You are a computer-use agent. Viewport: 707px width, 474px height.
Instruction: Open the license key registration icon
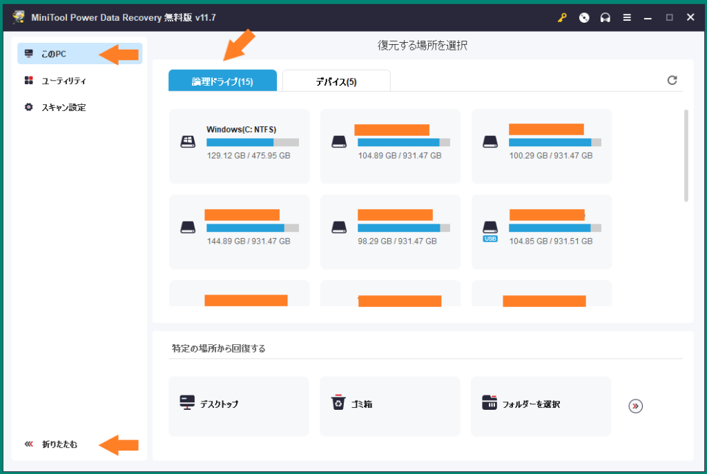click(x=561, y=17)
